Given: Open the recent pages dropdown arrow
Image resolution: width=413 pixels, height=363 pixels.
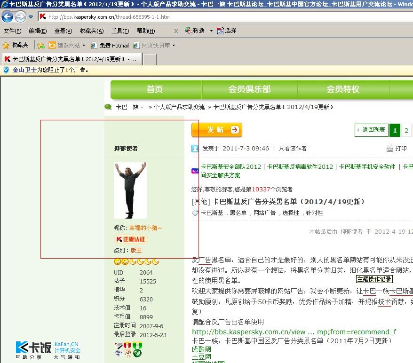Looking at the screenshot, I should [x=31, y=17].
